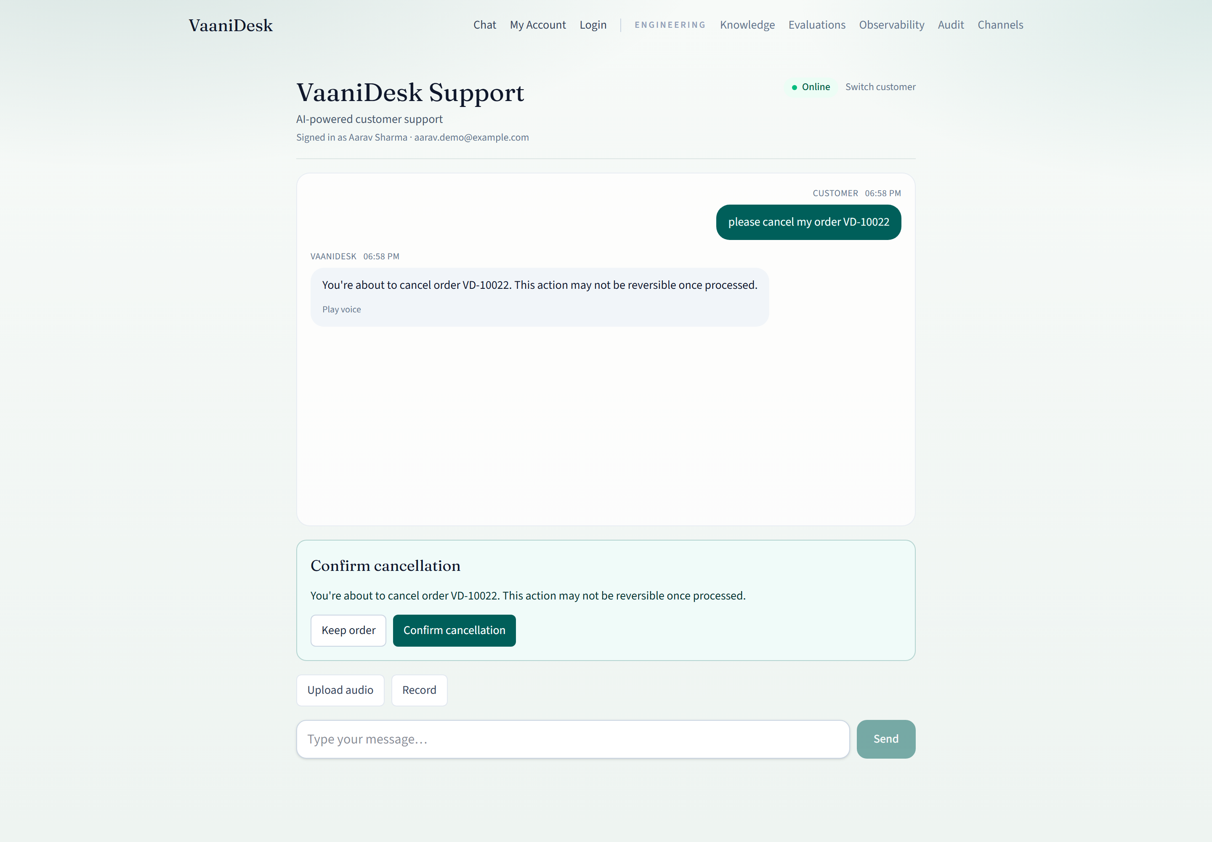The width and height of the screenshot is (1212, 842).
Task: Open Observability in the nav bar
Action: point(891,25)
